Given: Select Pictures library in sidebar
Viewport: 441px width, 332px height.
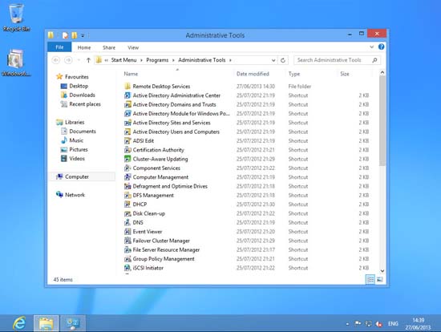Looking at the screenshot, I should pos(79,149).
